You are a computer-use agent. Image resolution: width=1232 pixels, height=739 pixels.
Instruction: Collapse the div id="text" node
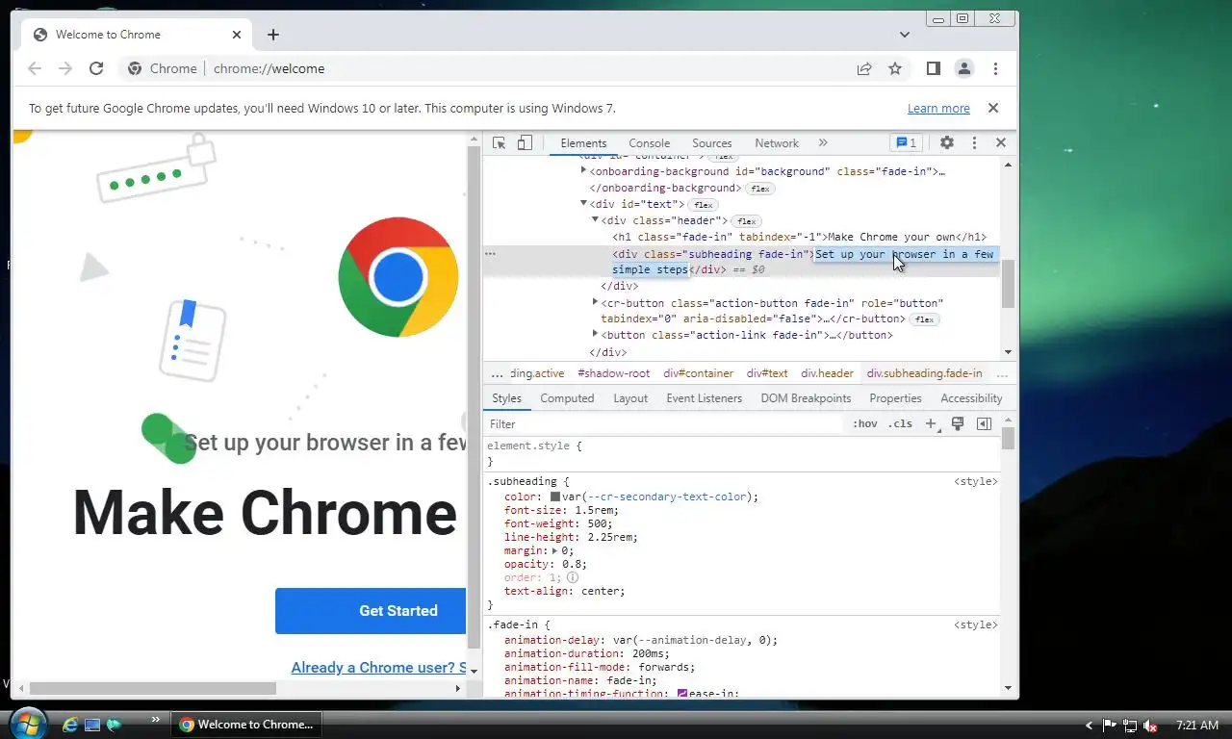click(x=583, y=203)
